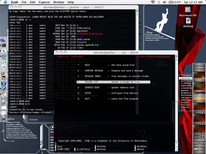The width and height of the screenshot is (206, 154).
Task: Click the 'IOCOM Corporation' address line
Action: point(56,17)
